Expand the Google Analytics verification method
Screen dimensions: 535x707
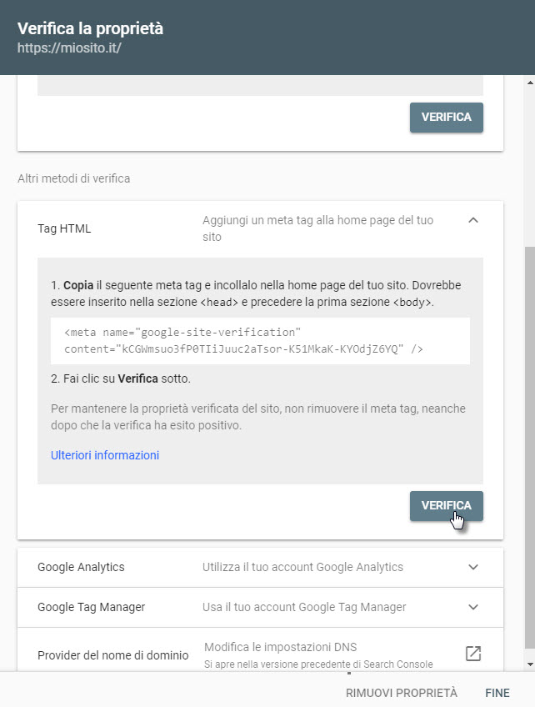260,567
